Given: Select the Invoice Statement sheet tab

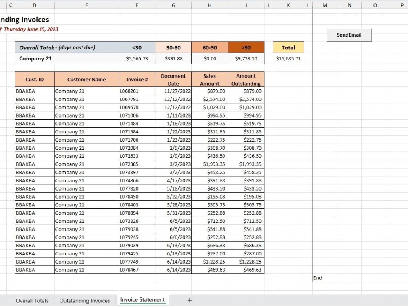Looking at the screenshot, I should pos(142,300).
